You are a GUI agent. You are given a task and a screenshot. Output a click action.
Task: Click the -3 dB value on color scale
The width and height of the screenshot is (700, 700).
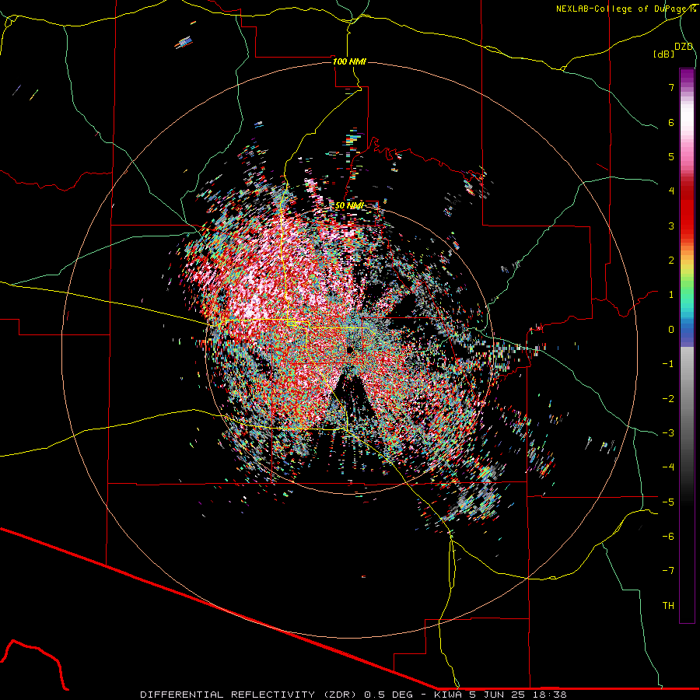coord(668,432)
